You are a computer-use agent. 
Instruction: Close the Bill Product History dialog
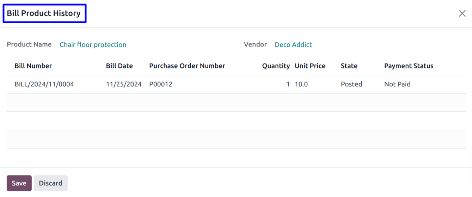pyautogui.click(x=462, y=13)
